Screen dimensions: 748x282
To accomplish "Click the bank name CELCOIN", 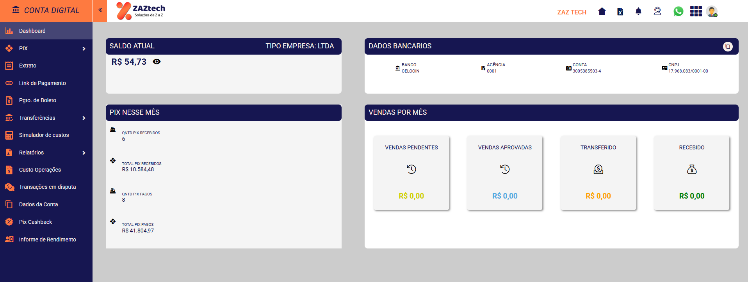I will 411,71.
